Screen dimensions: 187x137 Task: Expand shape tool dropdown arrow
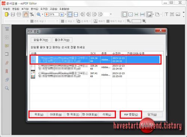pos(161,15)
